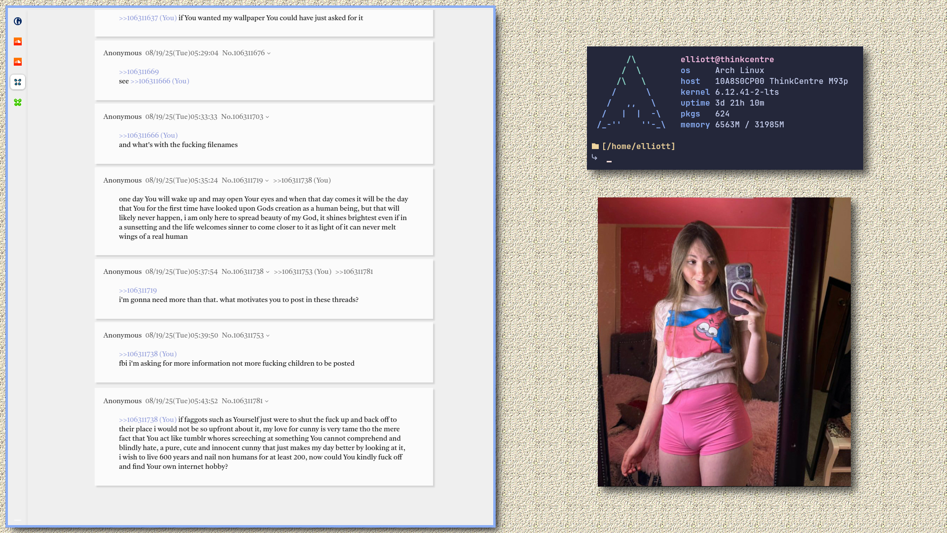Expand post menu arrow for No.106311719
This screenshot has width=947, height=533.
[x=267, y=181]
